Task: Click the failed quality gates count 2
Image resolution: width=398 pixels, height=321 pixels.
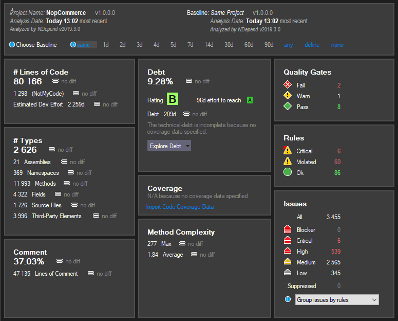Action: [x=339, y=85]
